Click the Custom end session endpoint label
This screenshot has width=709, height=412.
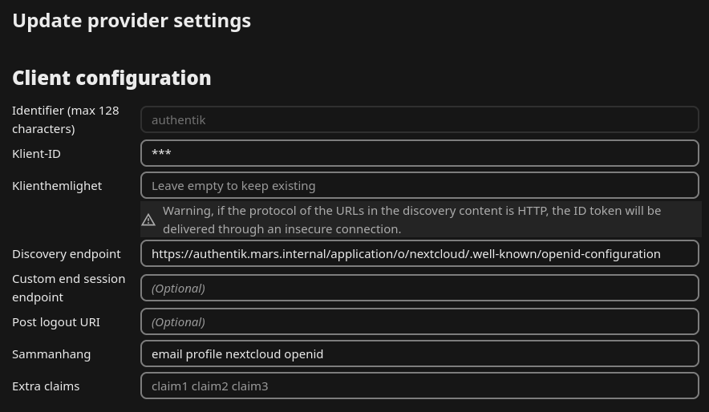(x=68, y=288)
